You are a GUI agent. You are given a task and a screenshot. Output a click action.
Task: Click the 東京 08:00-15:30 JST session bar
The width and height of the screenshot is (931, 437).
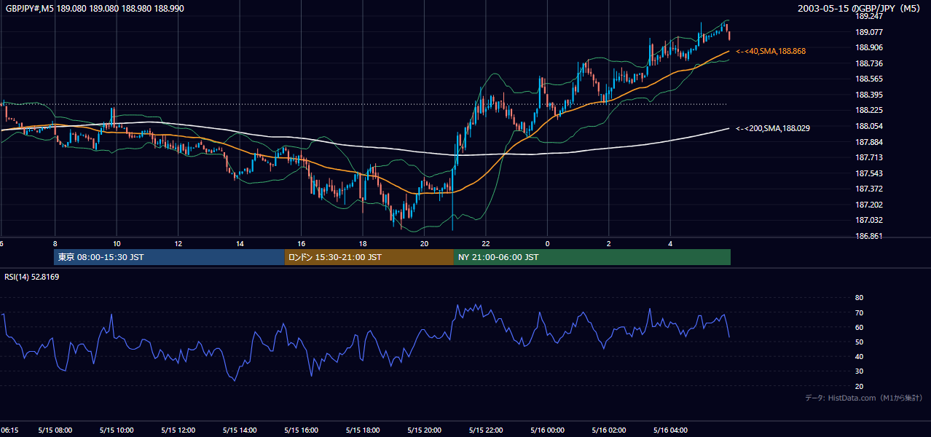point(169,257)
